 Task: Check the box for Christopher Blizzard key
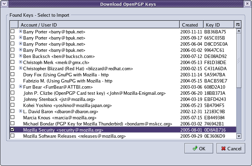(x=12, y=68)
